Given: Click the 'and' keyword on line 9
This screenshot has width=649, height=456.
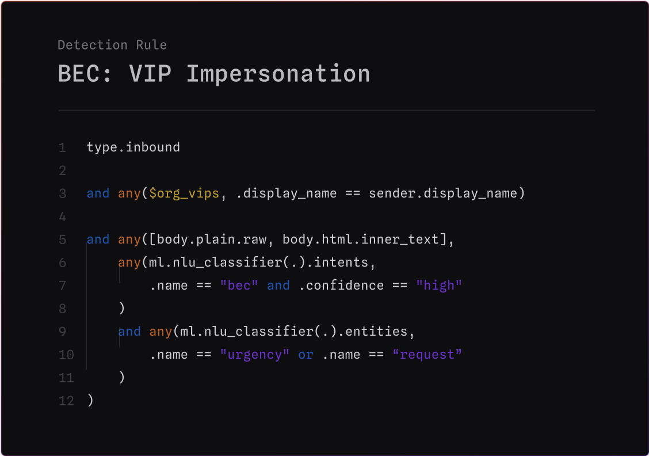Looking at the screenshot, I should 129,331.
